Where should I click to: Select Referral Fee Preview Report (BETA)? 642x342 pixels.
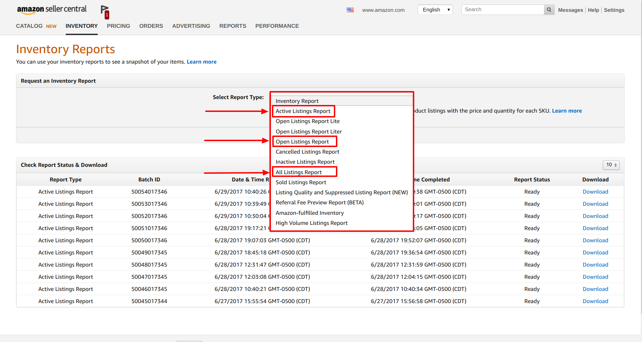click(x=342, y=203)
